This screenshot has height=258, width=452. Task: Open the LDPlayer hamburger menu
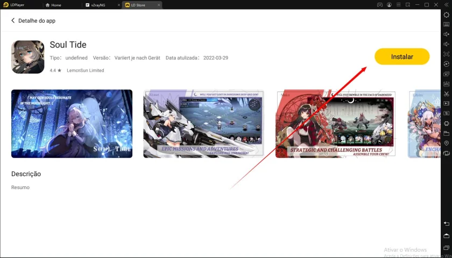pyautogui.click(x=398, y=5)
